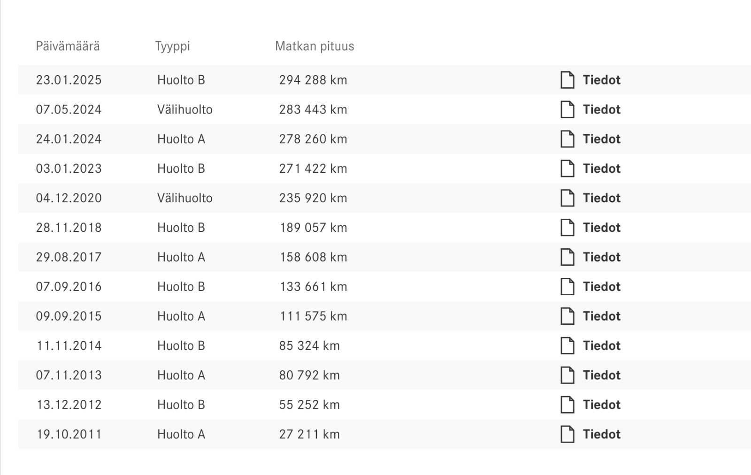Viewport: 751px width, 475px height.
Task: Click the Tyyppi column header
Action: [x=172, y=46]
